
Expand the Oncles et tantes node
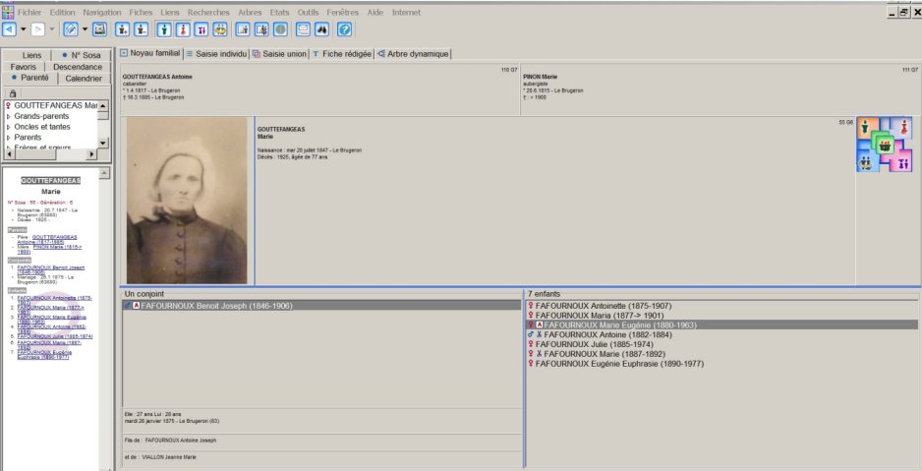9,127
